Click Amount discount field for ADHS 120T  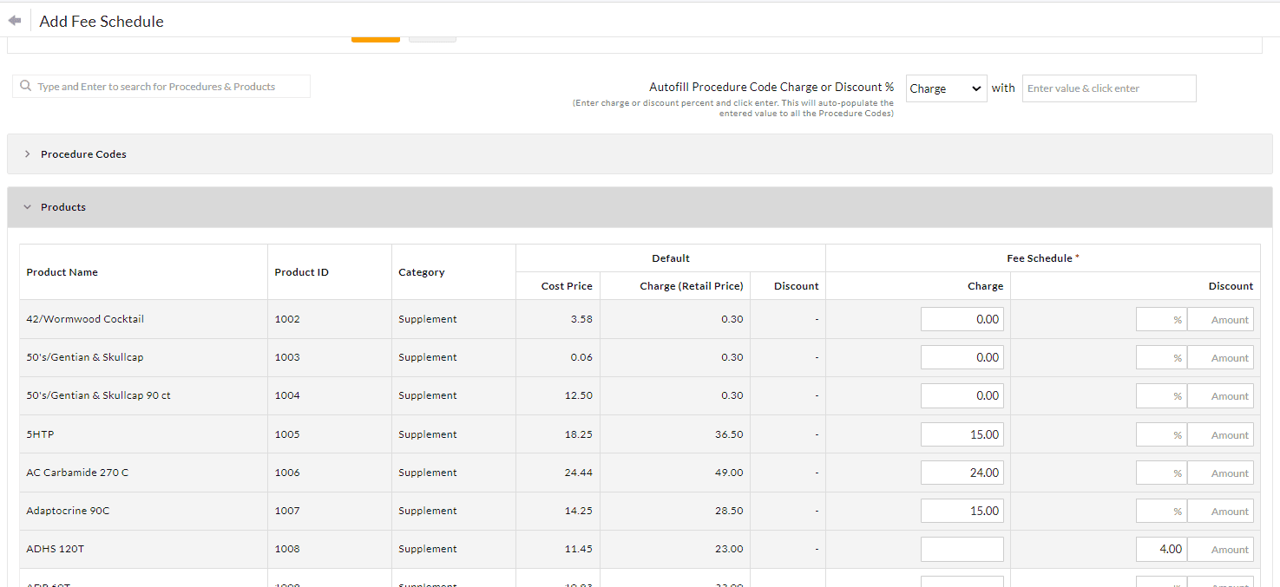[1220, 549]
